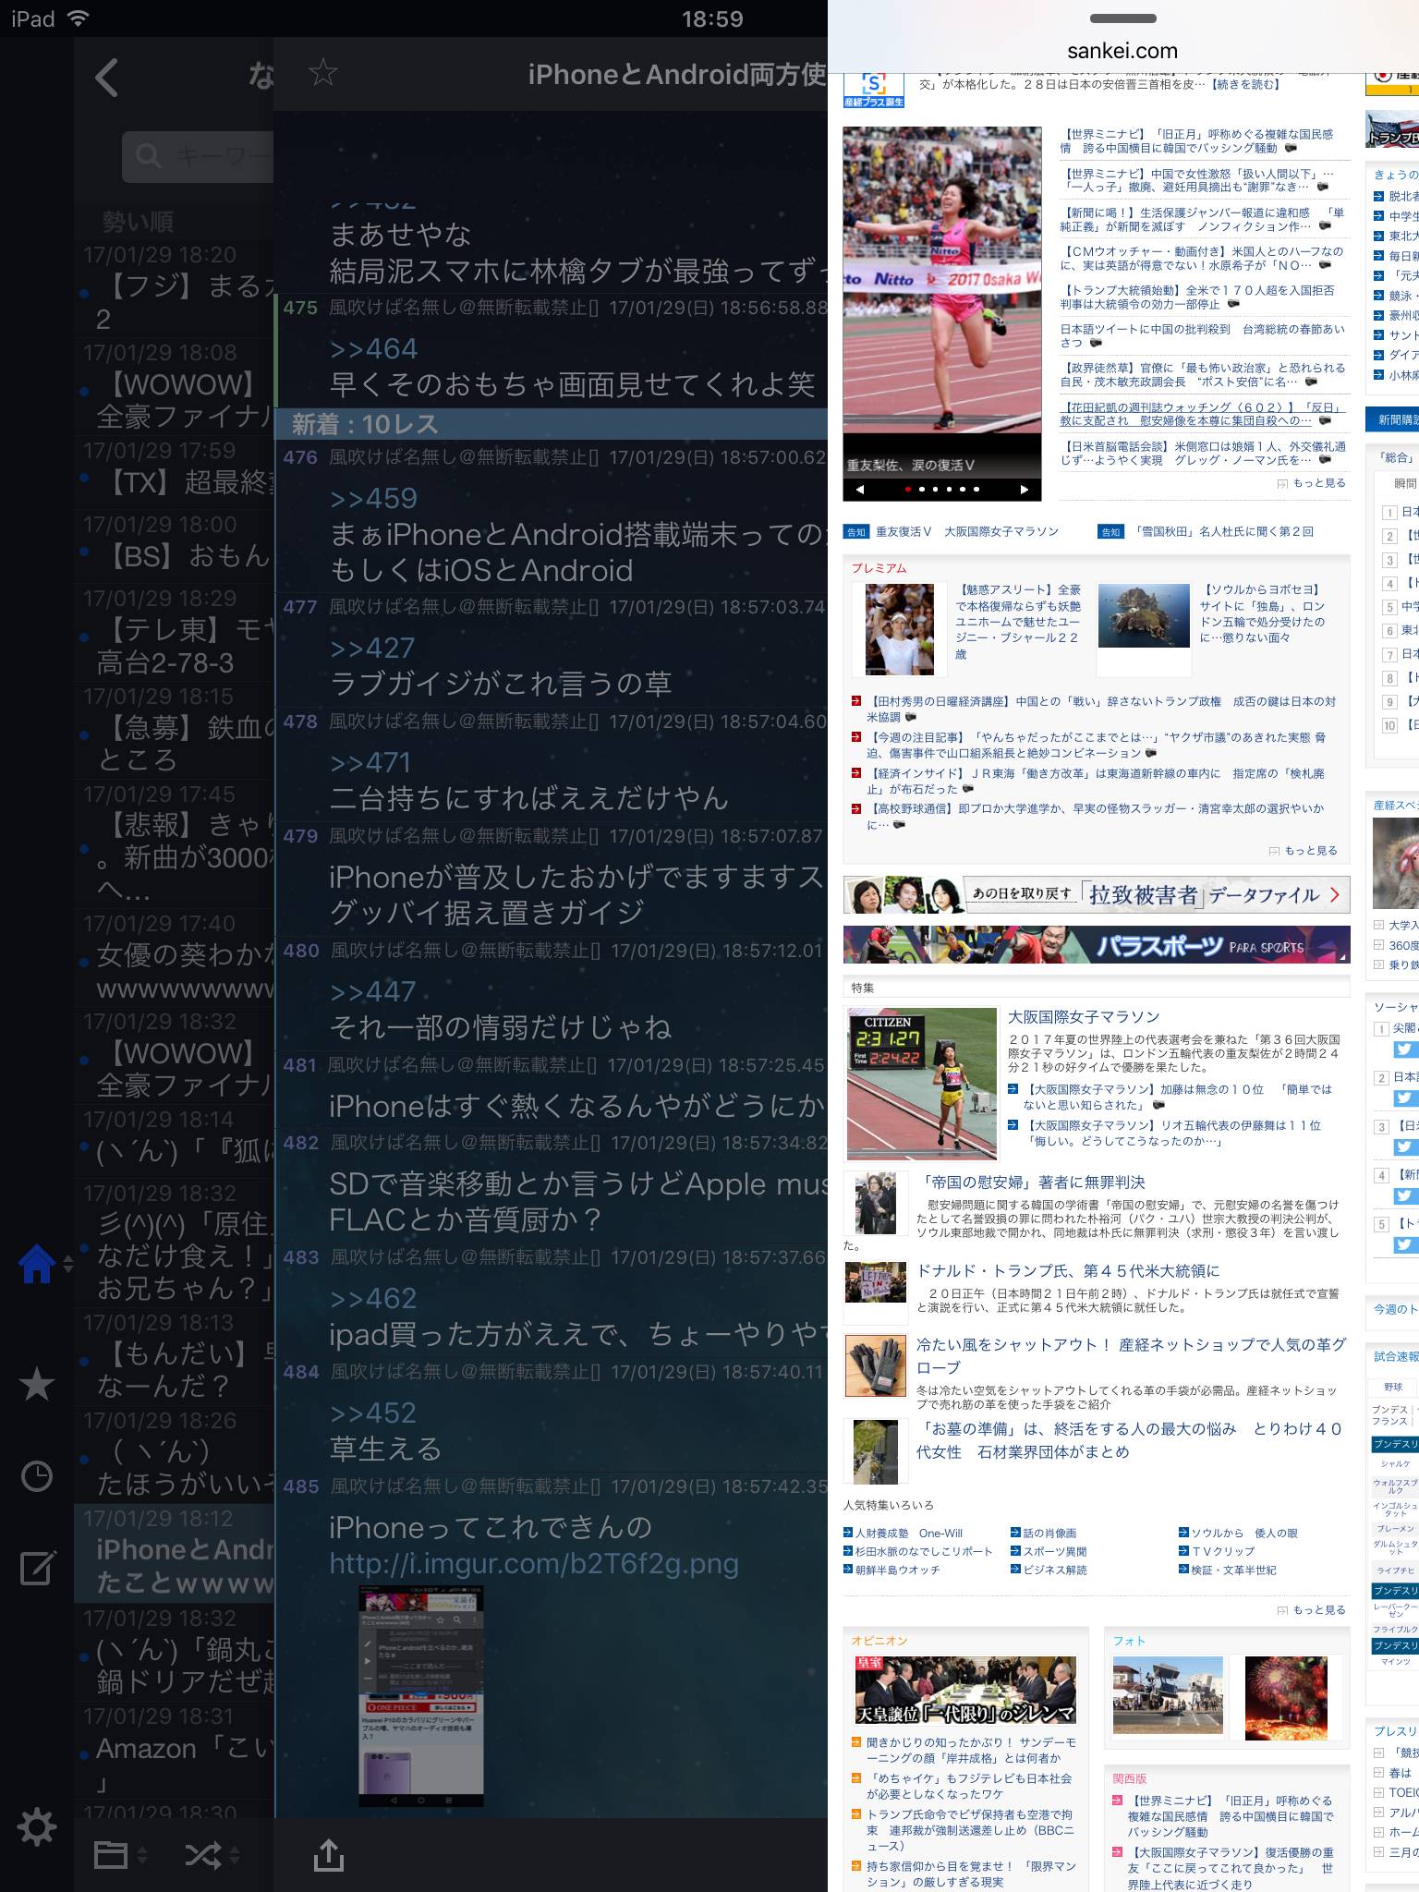1419x1892 pixels.
Task: Tap the up-down arrows beside the folder icon
Action: tap(141, 1854)
